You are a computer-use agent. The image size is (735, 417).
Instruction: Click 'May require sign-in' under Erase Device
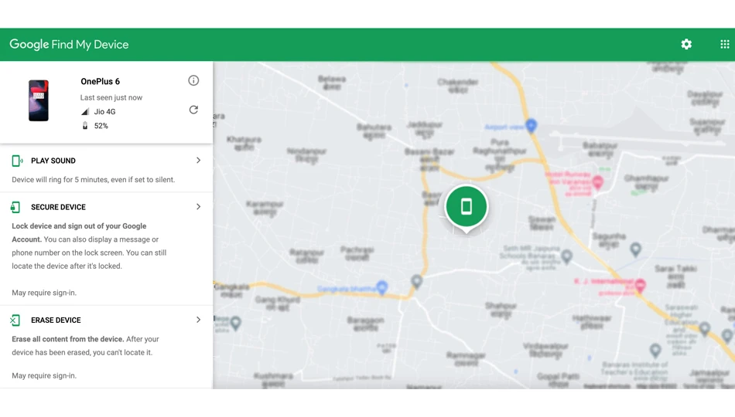point(44,375)
